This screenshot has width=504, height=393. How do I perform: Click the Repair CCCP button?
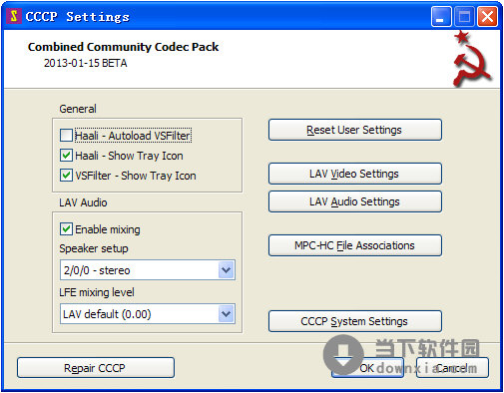(96, 368)
